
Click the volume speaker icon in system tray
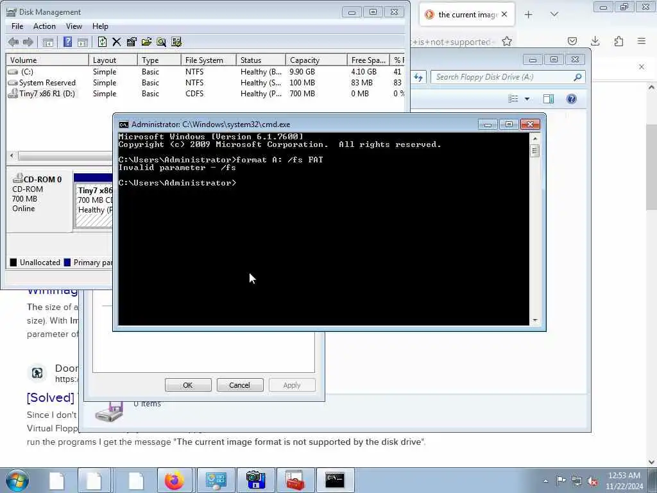tap(592, 481)
